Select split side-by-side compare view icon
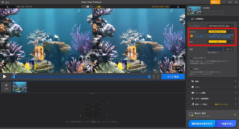This screenshot has width=239, height=129. pos(99,7)
